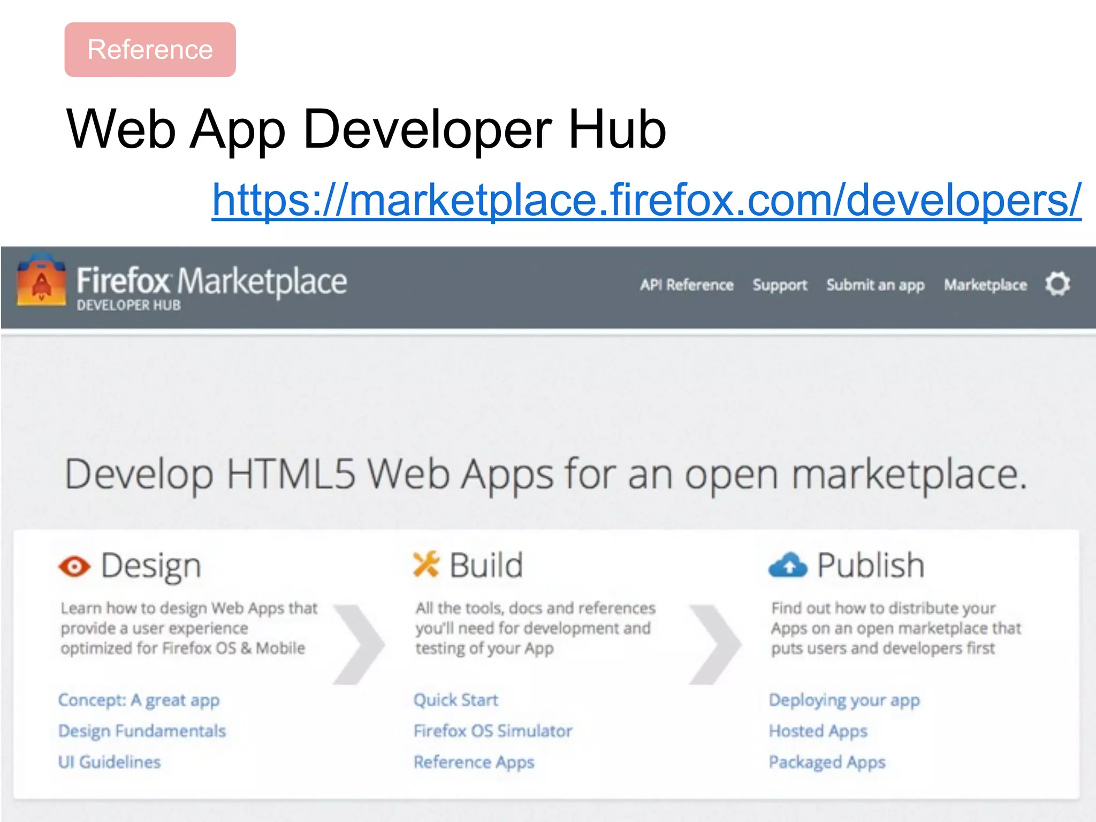Image resolution: width=1096 pixels, height=822 pixels.
Task: Click 'Find out how to distribute' description
Action: point(896,628)
